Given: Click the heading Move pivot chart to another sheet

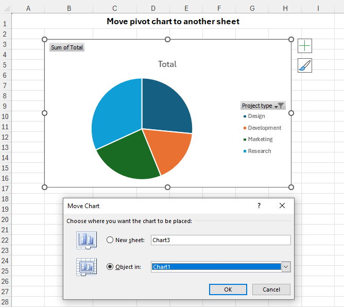Looking at the screenshot, I should point(173,21).
